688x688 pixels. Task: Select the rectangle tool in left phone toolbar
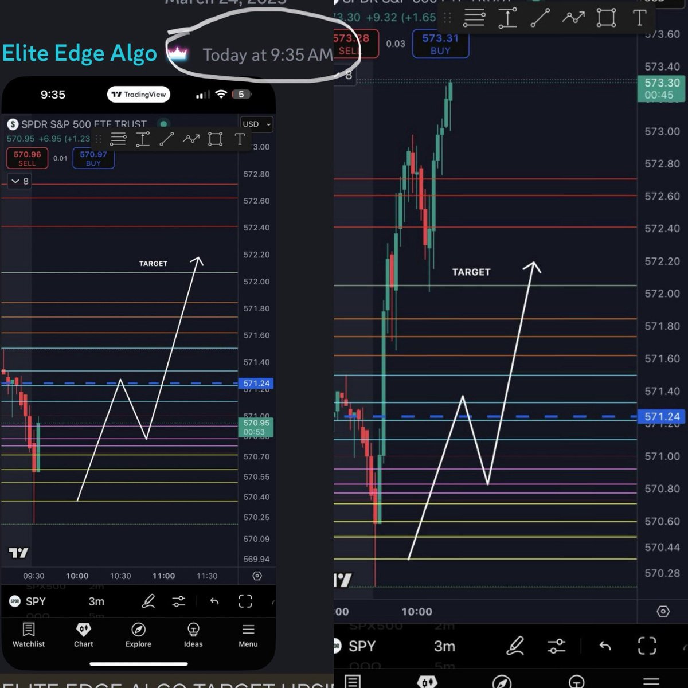tap(216, 139)
